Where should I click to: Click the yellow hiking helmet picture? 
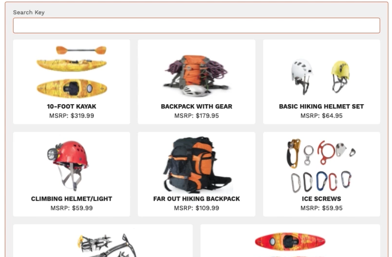click(340, 76)
